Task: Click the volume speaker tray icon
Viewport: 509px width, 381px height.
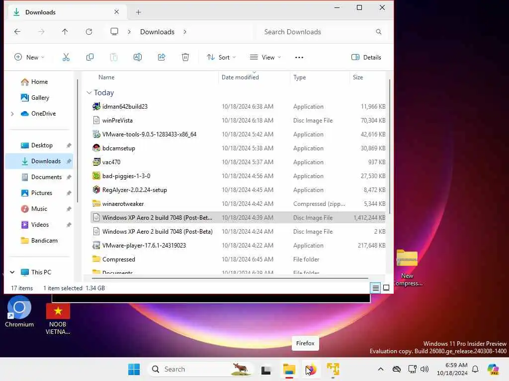Action: pos(424,369)
